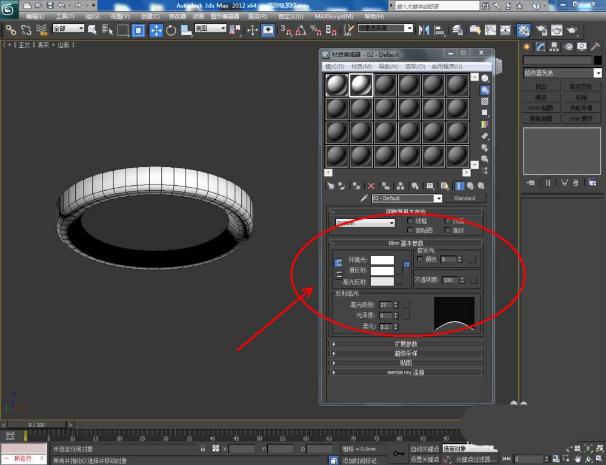This screenshot has height=465, width=606.
Task: Click the Bind to Space Warp icon
Action: [42, 30]
